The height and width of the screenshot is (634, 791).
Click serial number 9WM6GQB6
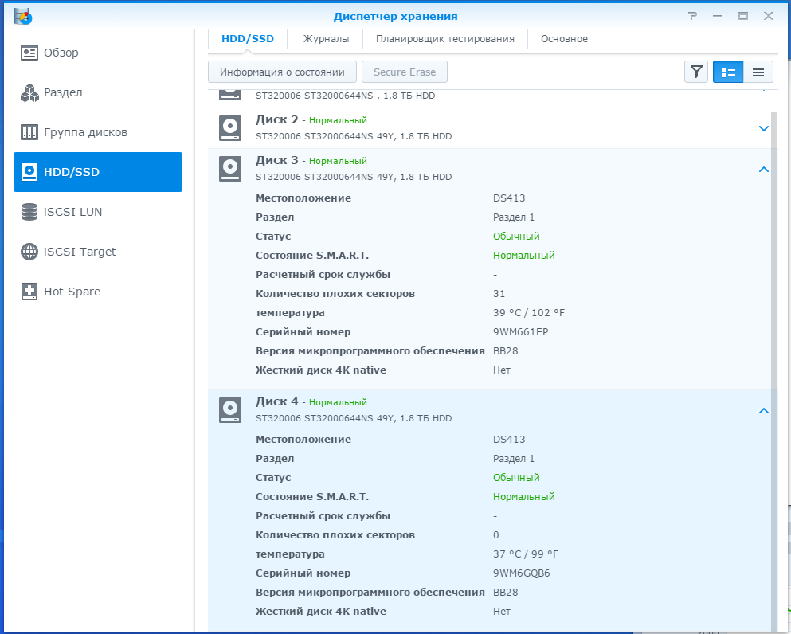[x=522, y=573]
